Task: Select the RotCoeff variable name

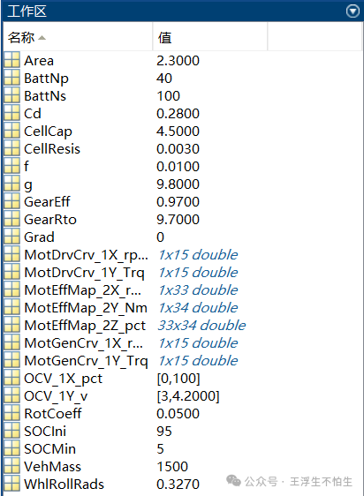Action: click(53, 414)
